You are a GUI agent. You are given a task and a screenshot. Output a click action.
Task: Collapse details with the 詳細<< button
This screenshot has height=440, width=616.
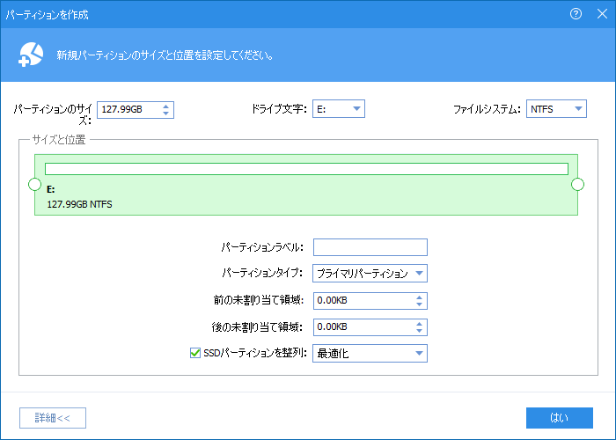(53, 418)
